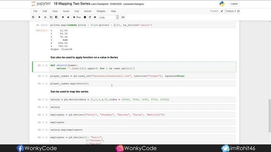Open the Insert menu
Image resolution: width=271 pixels, height=152 pixels.
66,11
